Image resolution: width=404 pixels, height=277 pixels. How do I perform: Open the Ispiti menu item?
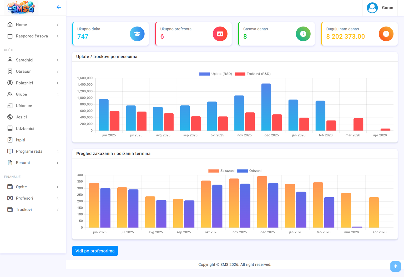[33, 140]
